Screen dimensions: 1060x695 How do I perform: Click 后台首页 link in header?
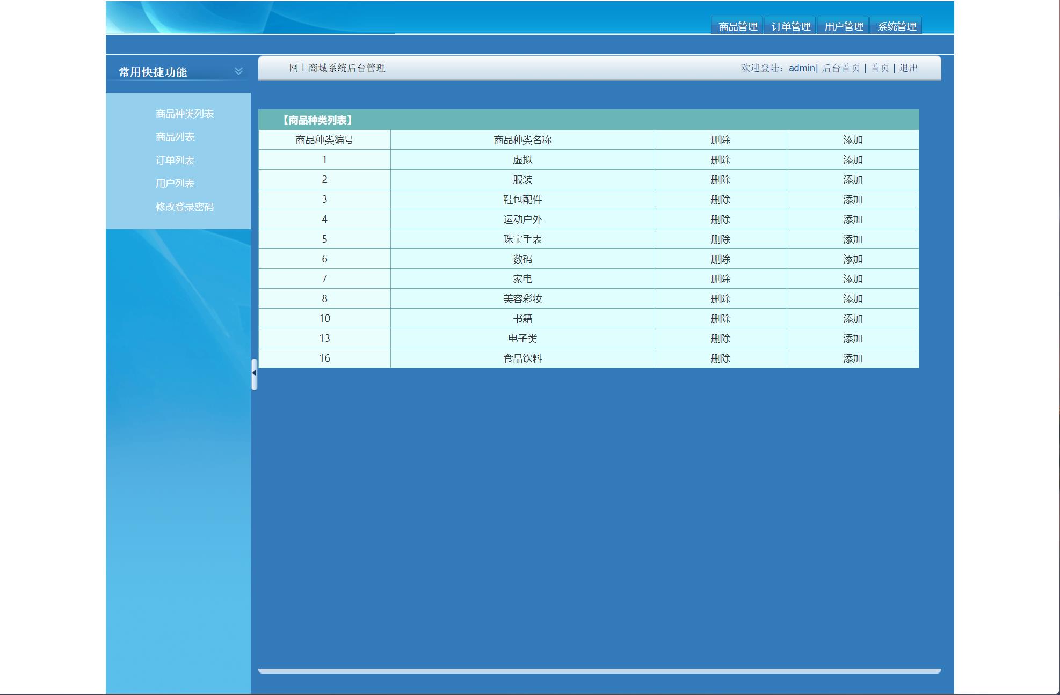coord(840,68)
